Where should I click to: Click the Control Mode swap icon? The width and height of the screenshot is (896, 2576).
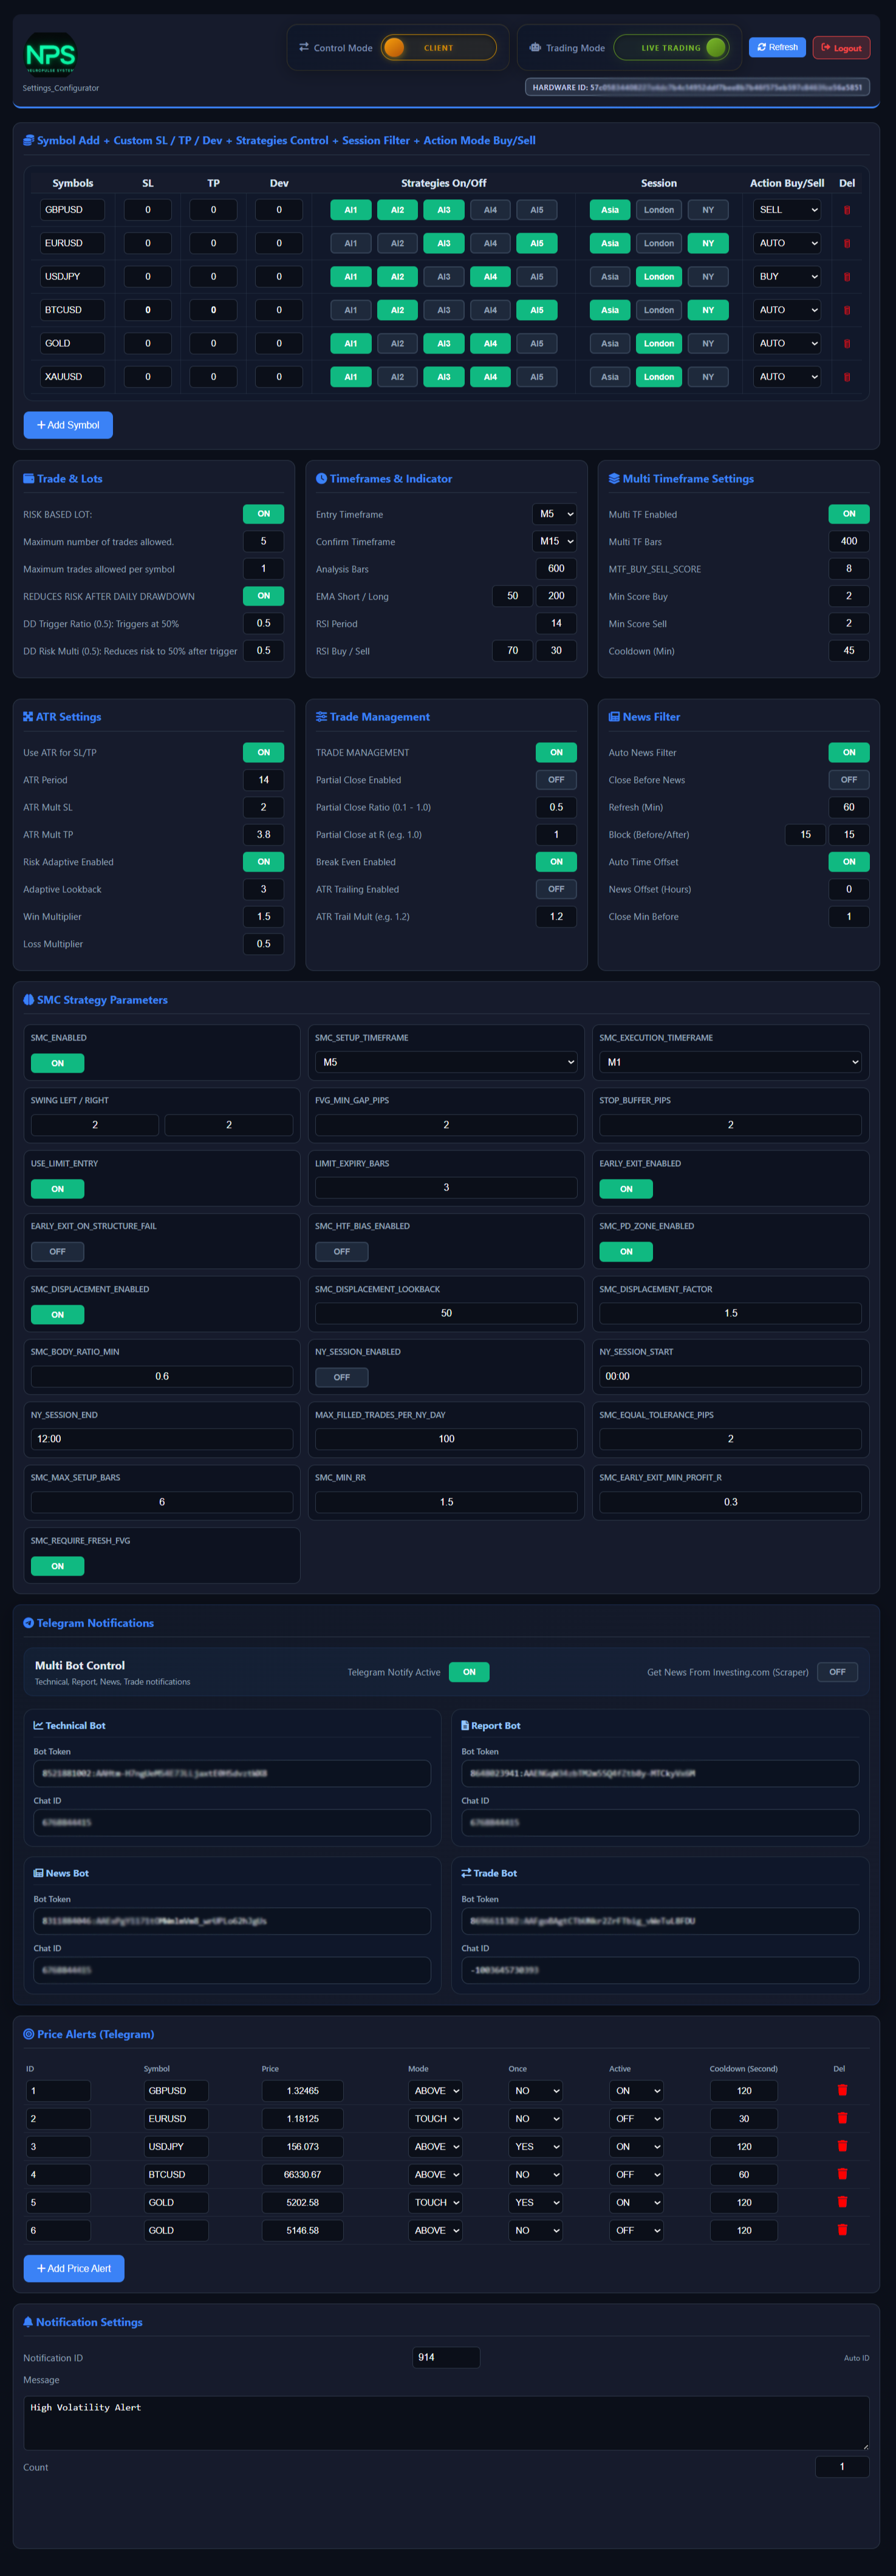click(304, 47)
